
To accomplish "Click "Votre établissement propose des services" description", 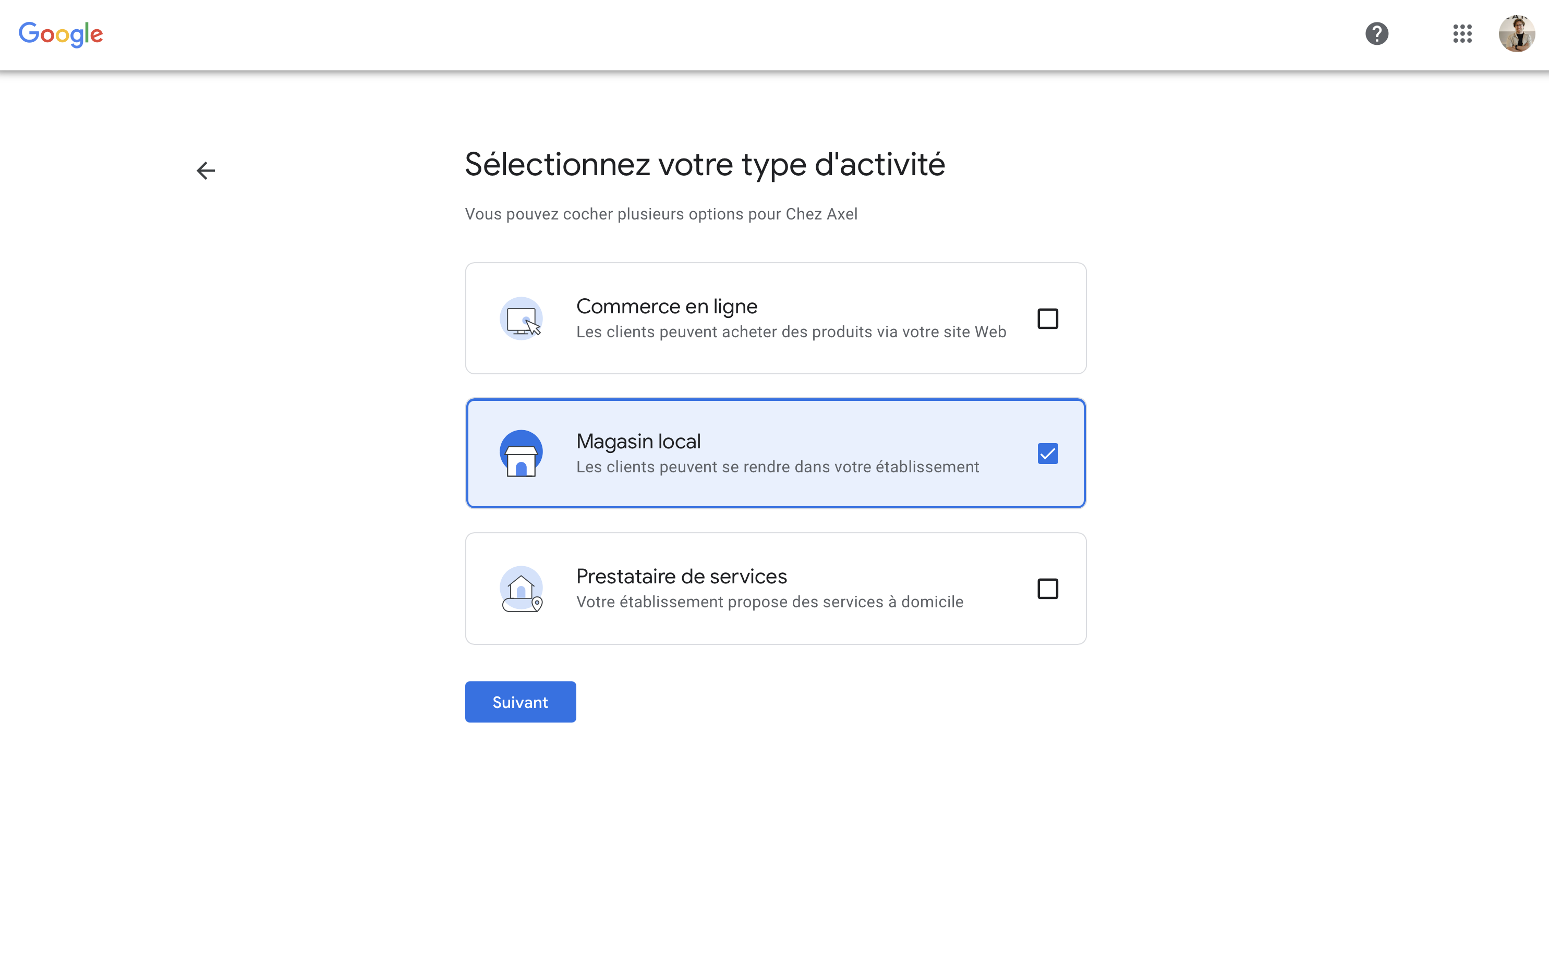I will (x=769, y=603).
